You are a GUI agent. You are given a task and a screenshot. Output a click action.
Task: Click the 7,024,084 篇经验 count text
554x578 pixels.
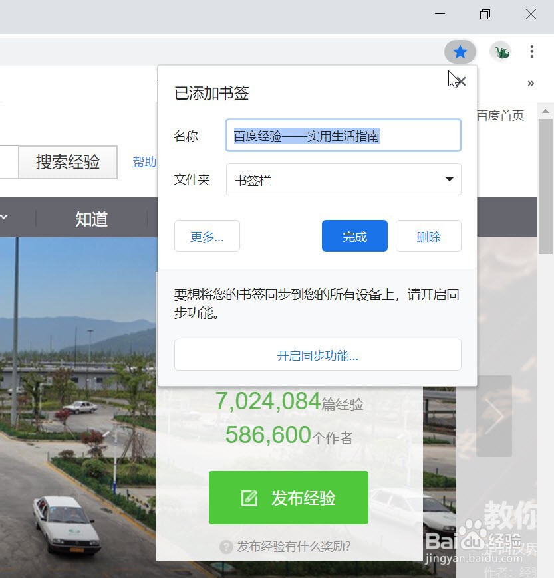tap(289, 401)
